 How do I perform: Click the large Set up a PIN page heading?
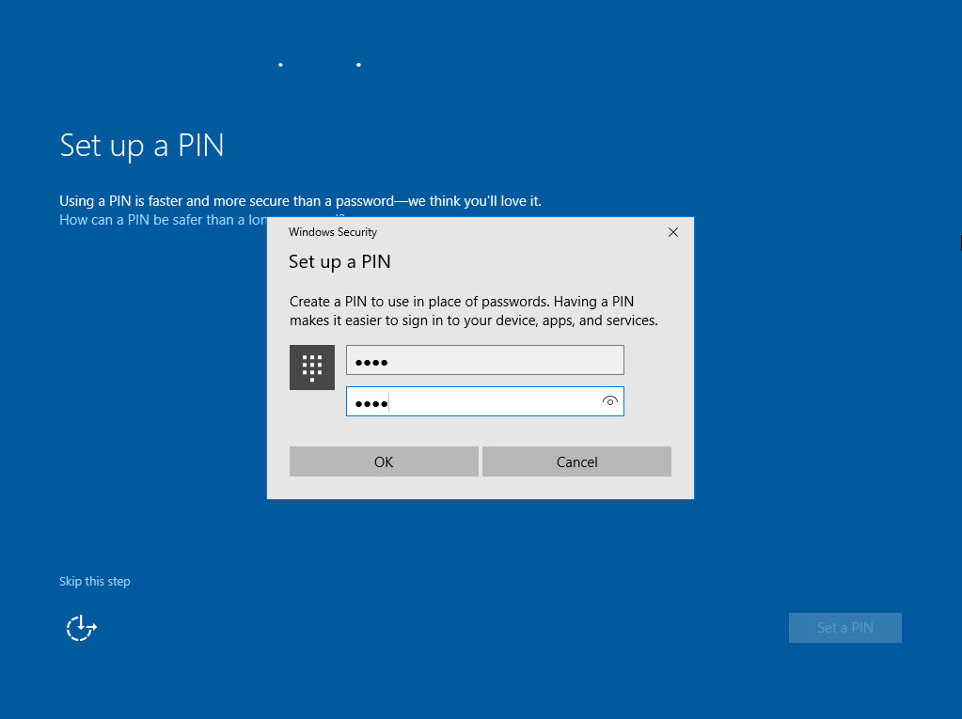pyautogui.click(x=142, y=146)
